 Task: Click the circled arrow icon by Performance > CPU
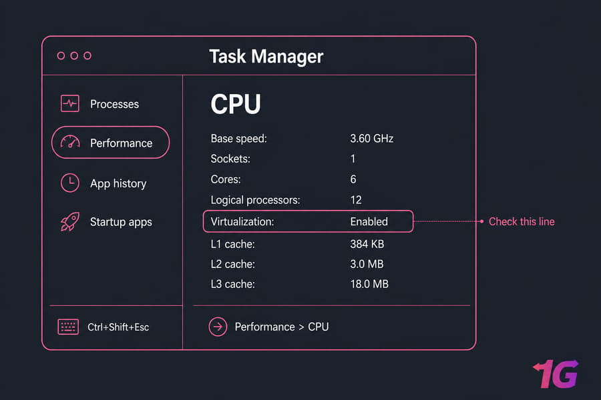(218, 327)
